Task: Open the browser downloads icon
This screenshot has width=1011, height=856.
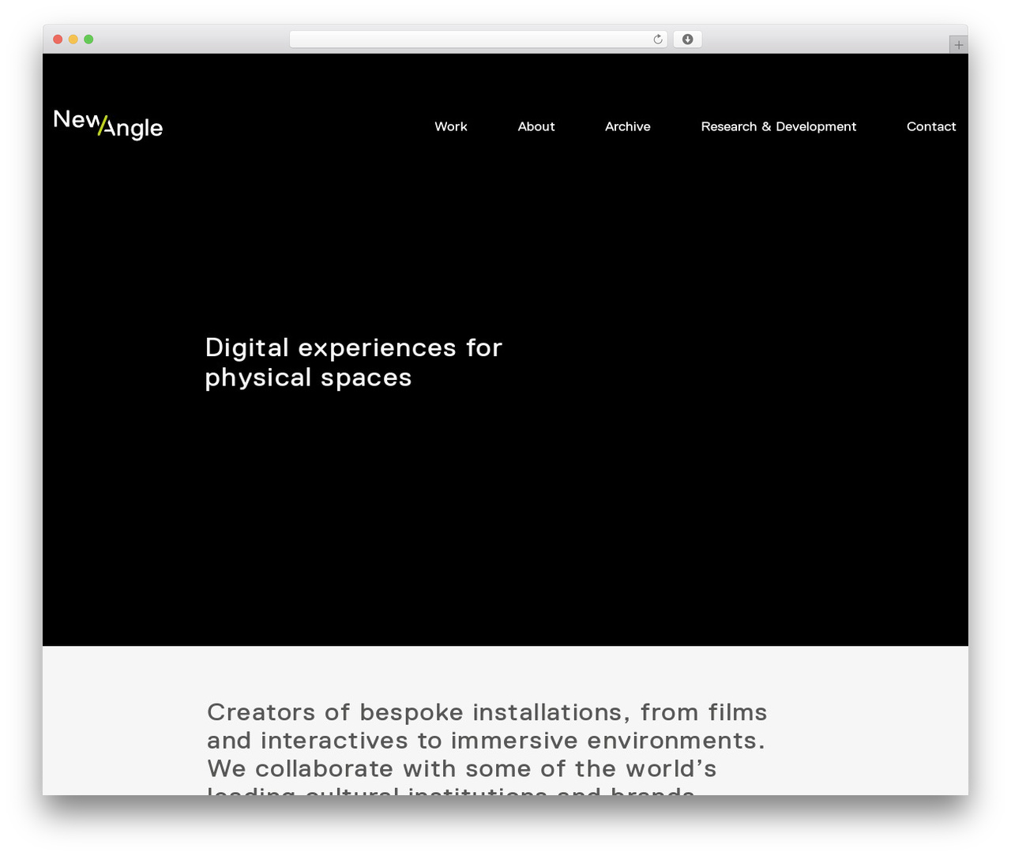Action: click(x=687, y=39)
